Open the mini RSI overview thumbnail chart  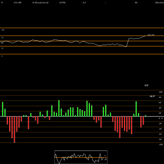81,157
